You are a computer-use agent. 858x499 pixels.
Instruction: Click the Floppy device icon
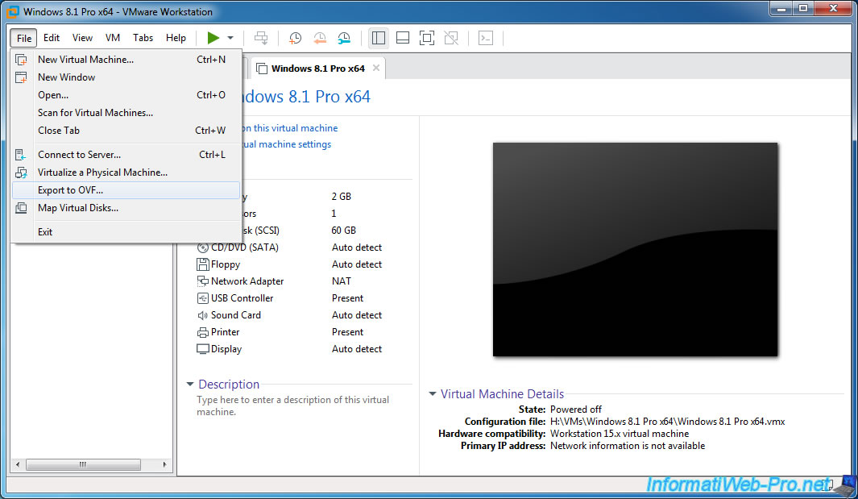pyautogui.click(x=203, y=264)
